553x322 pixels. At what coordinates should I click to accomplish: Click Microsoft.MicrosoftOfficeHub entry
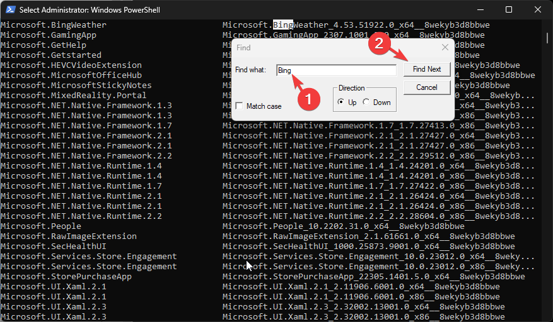coord(71,75)
